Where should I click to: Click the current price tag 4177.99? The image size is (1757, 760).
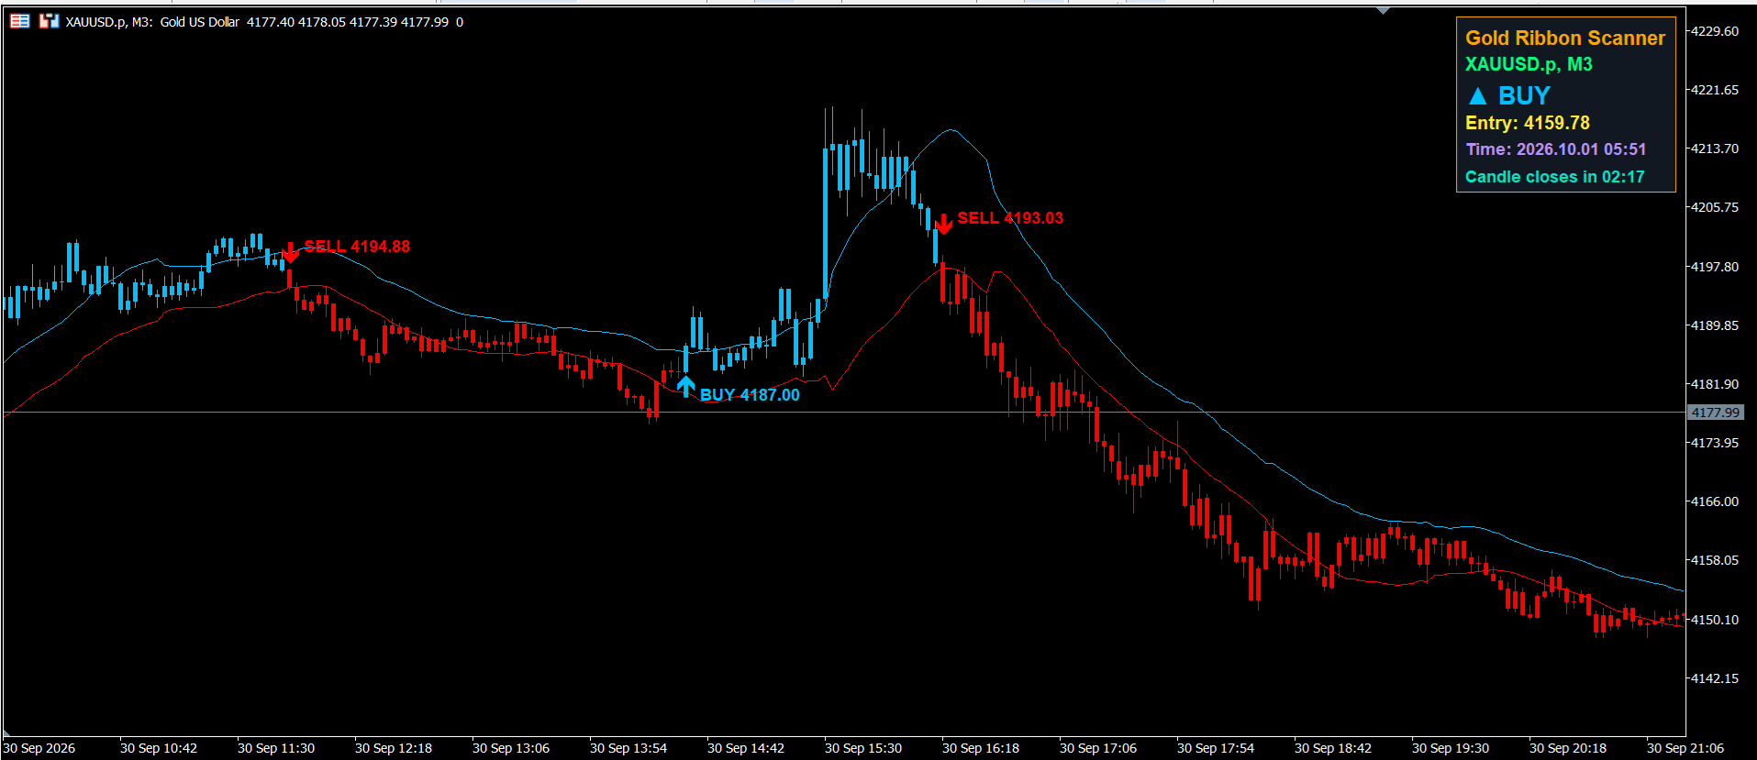click(x=1715, y=413)
